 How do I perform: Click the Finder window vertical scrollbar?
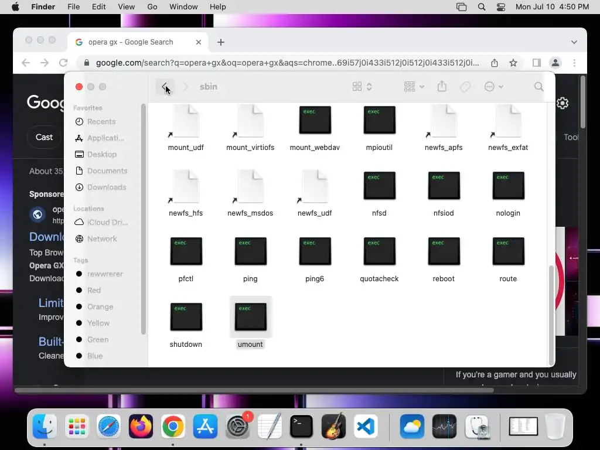[x=551, y=315]
